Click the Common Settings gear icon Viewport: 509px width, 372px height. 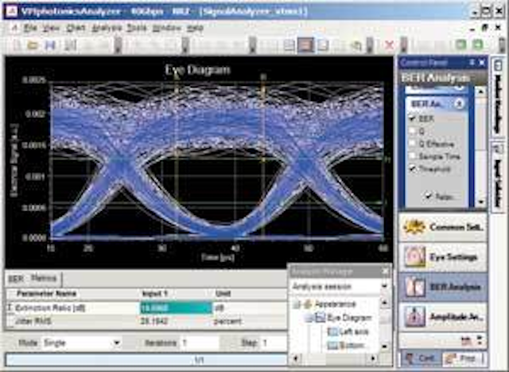pos(414,227)
